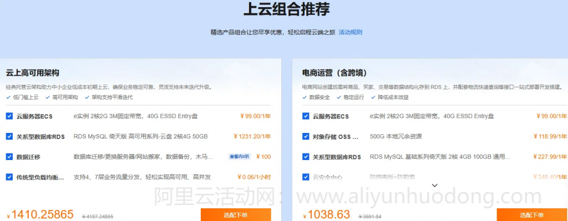Click the 经典托管云架构助力中小企业 card description
The height and width of the screenshot is (221, 568).
click(x=109, y=87)
